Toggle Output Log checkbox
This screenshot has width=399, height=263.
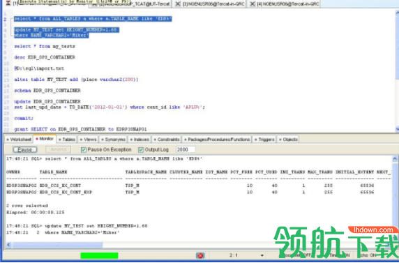(141, 150)
